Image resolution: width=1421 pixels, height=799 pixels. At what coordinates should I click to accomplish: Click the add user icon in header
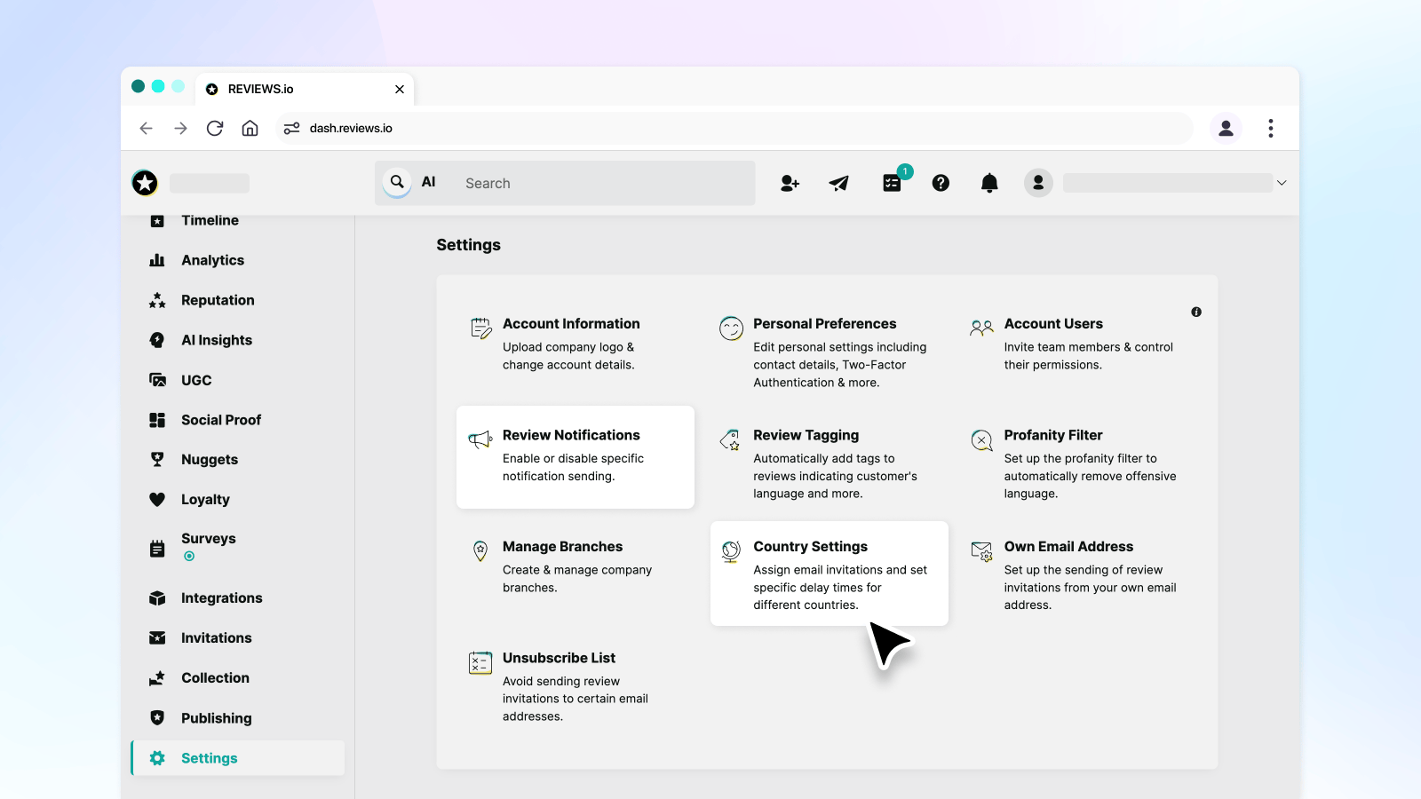(x=790, y=183)
